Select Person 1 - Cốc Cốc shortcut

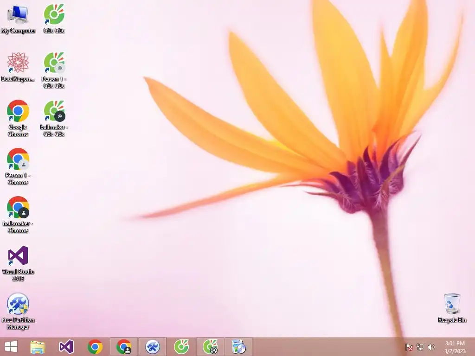(54, 70)
